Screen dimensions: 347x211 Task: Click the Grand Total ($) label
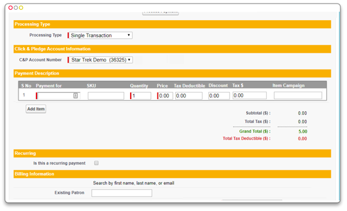[254, 132]
